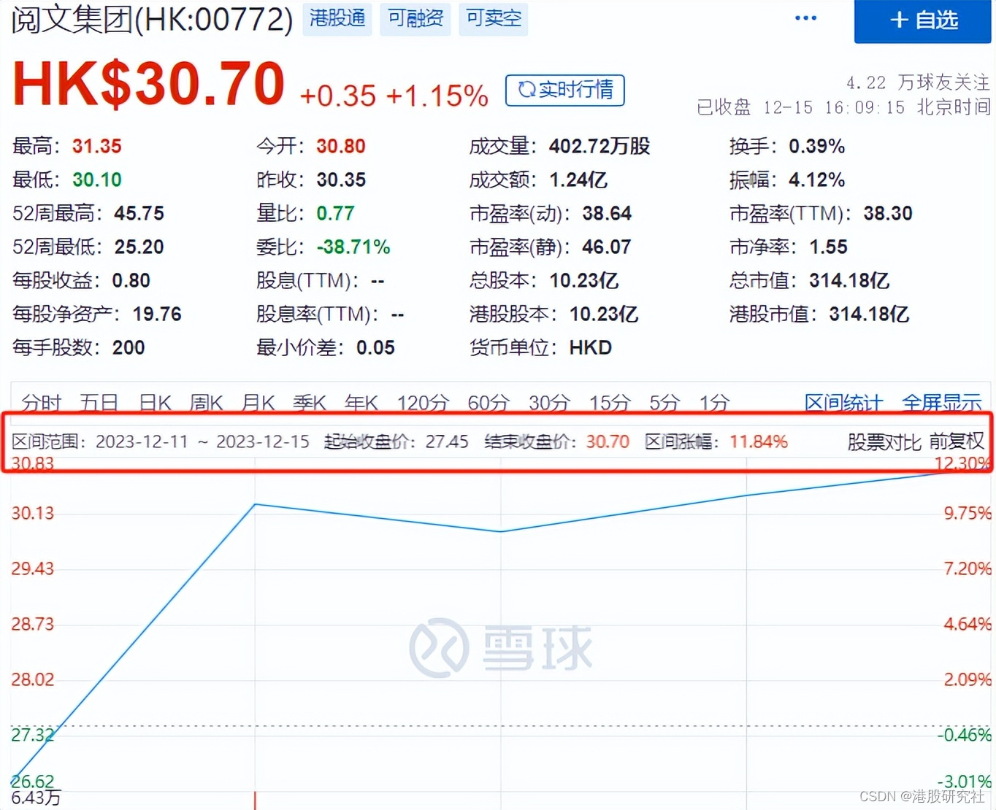Viewport: 996px width, 810px height.
Task: Switch to the 120分 chart tab
Action: tap(423, 402)
